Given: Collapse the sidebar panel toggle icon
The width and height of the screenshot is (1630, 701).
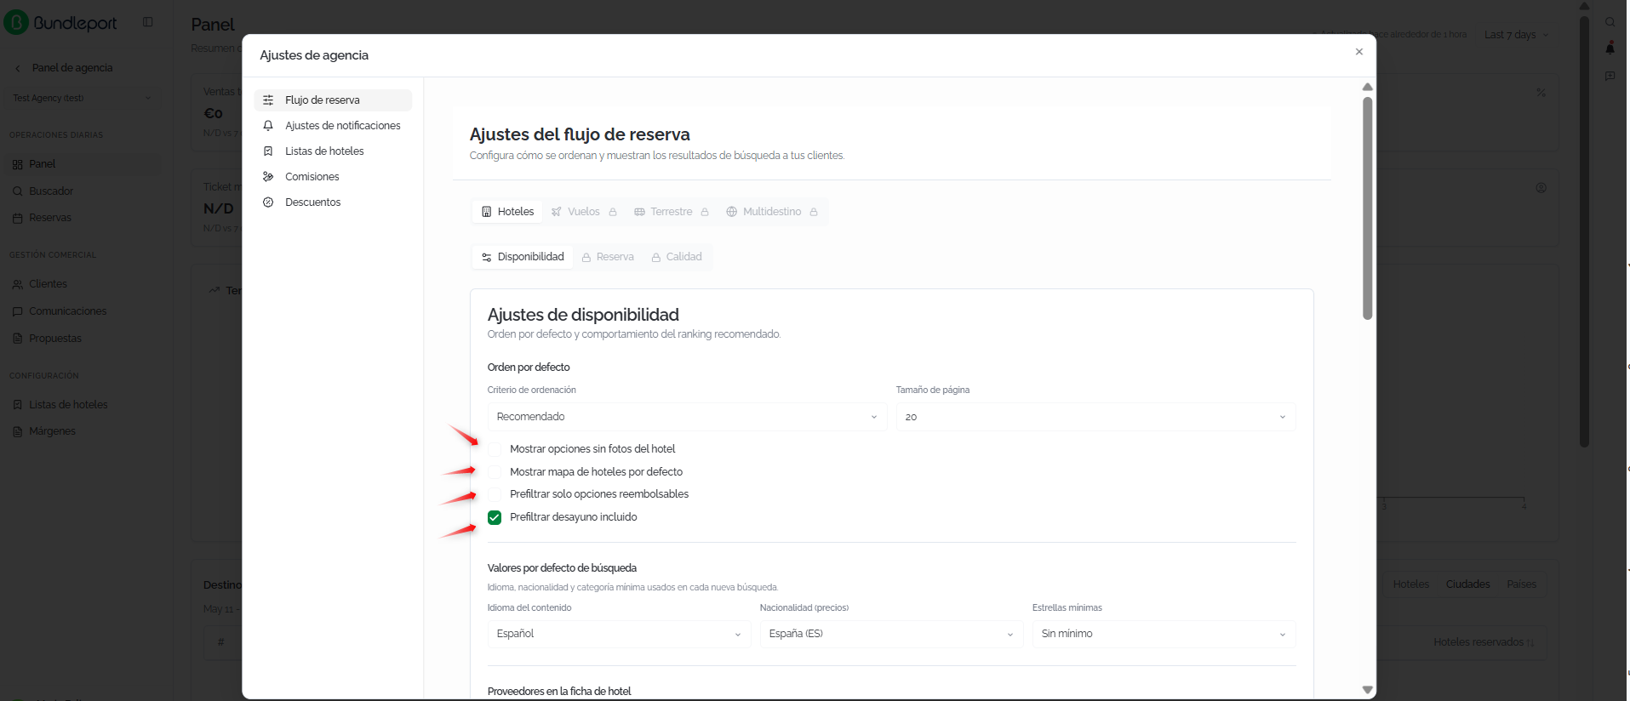Looking at the screenshot, I should pyautogui.click(x=148, y=22).
